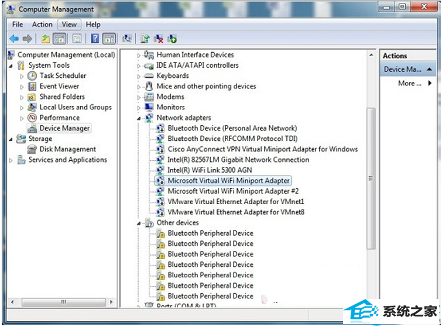
Task: Open More Actions submenu
Action: (414, 83)
